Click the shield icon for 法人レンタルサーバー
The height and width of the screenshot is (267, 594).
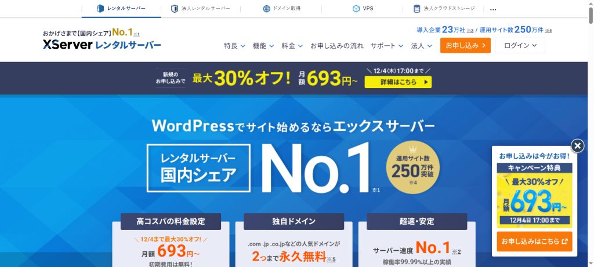click(x=174, y=8)
